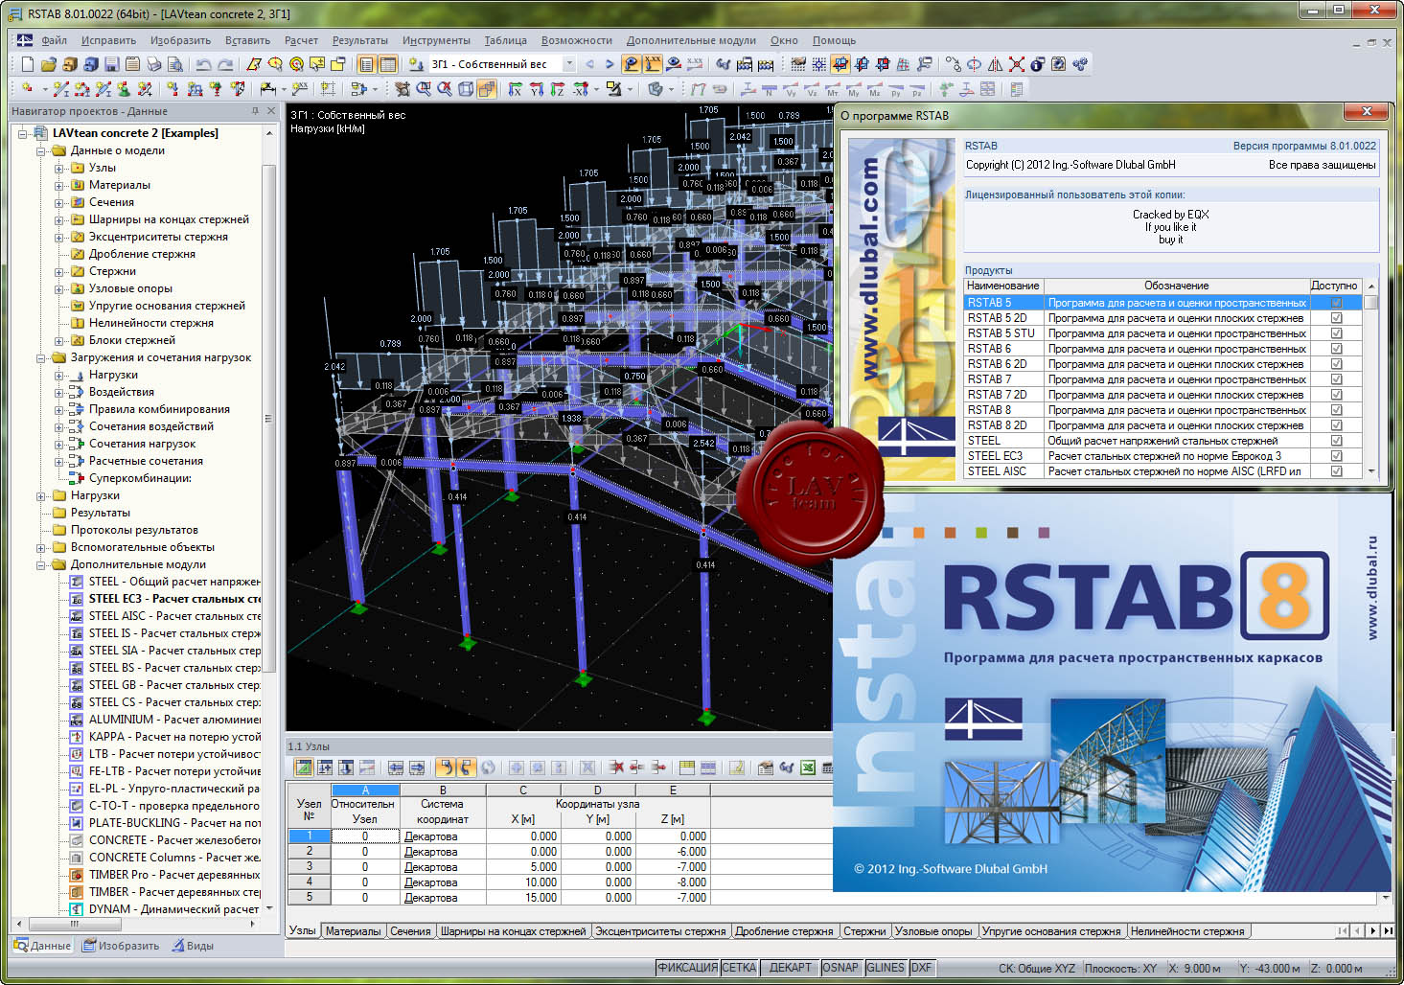Image resolution: width=1404 pixels, height=985 pixels.
Task: Click the Redo arrow icon
Action: pyautogui.click(x=225, y=64)
